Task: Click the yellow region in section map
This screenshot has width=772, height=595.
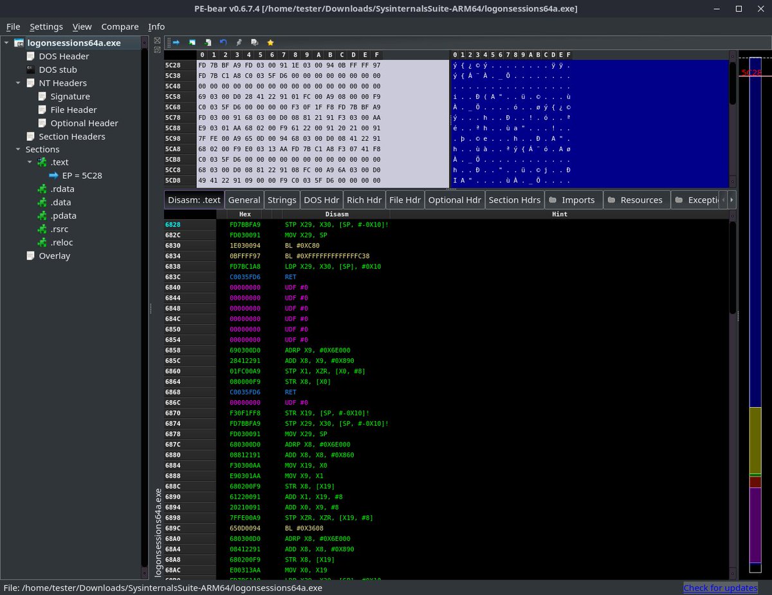Action: [x=755, y=440]
